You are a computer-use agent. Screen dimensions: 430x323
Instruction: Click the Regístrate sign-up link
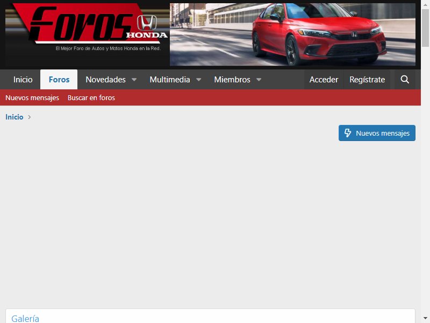pyautogui.click(x=367, y=80)
